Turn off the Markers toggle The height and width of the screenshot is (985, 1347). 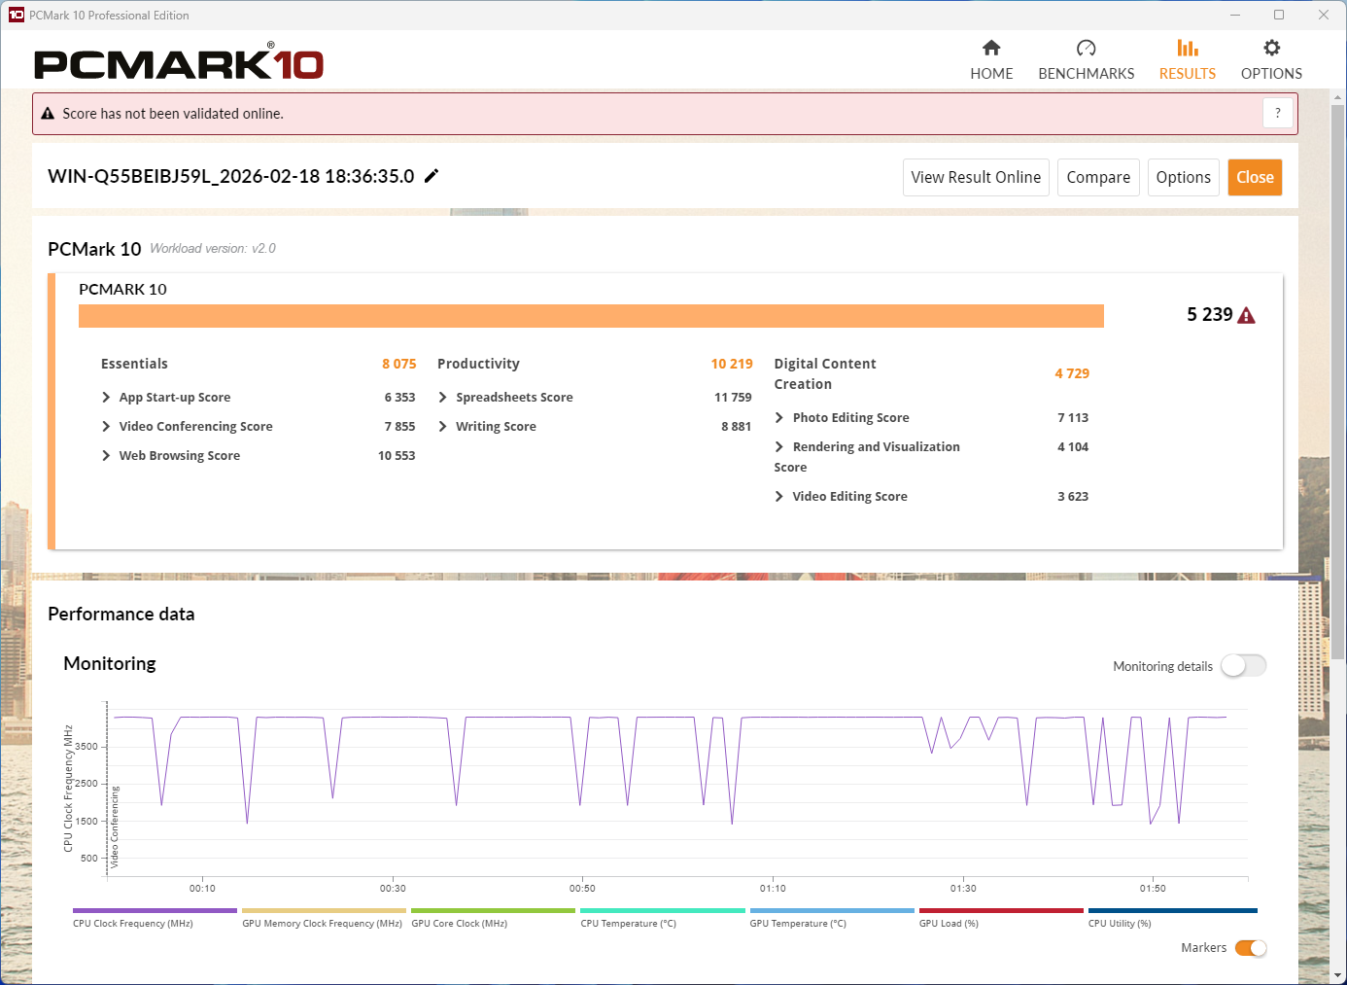click(x=1250, y=948)
